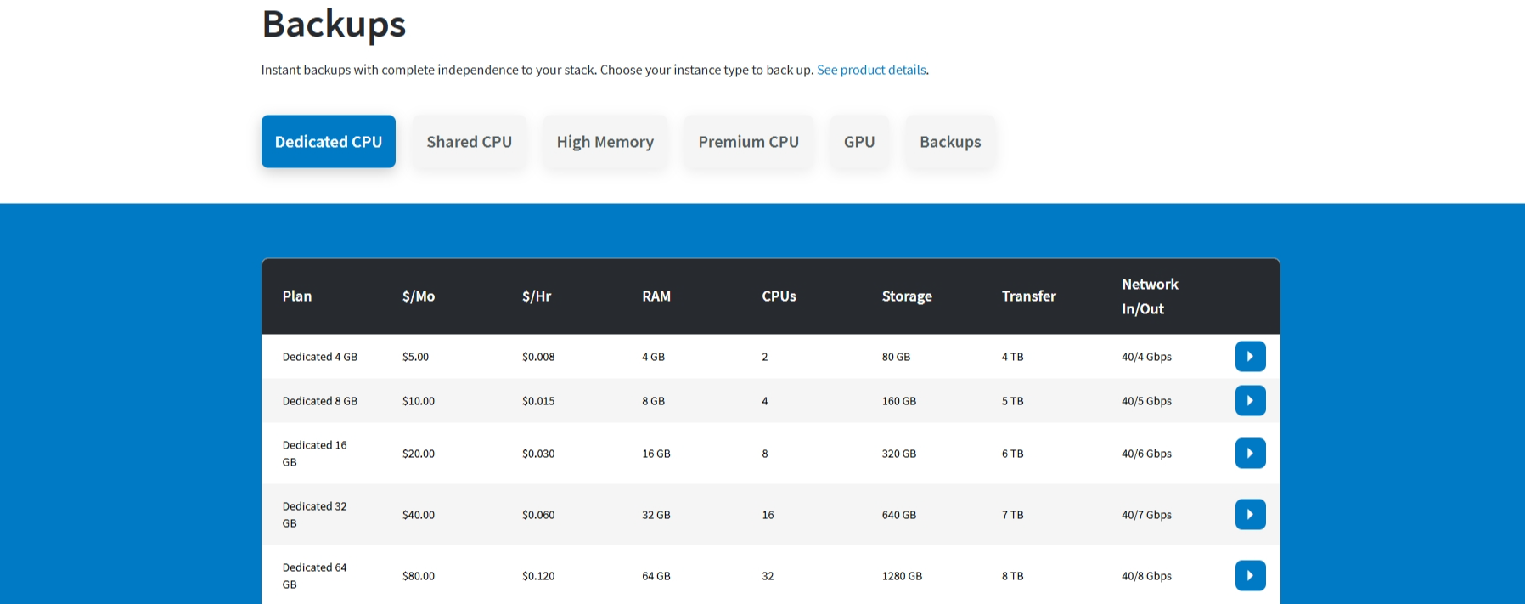
Task: Click the 1280 GB storage value
Action: coord(902,576)
